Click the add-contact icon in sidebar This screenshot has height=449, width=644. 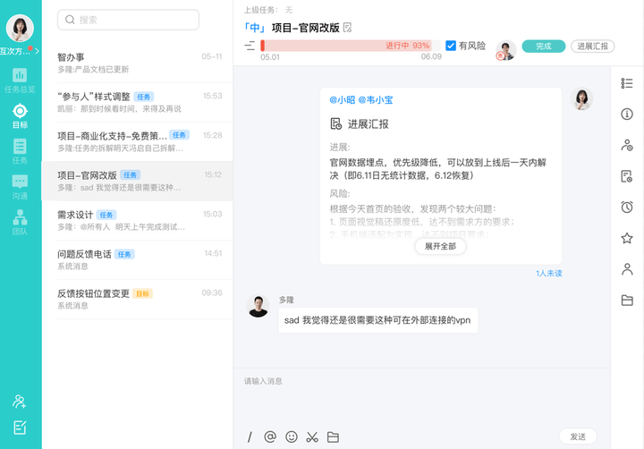[x=20, y=402]
